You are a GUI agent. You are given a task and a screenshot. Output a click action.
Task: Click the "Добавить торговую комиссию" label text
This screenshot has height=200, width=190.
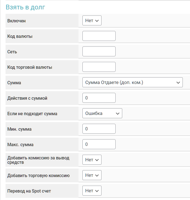tap(38, 175)
